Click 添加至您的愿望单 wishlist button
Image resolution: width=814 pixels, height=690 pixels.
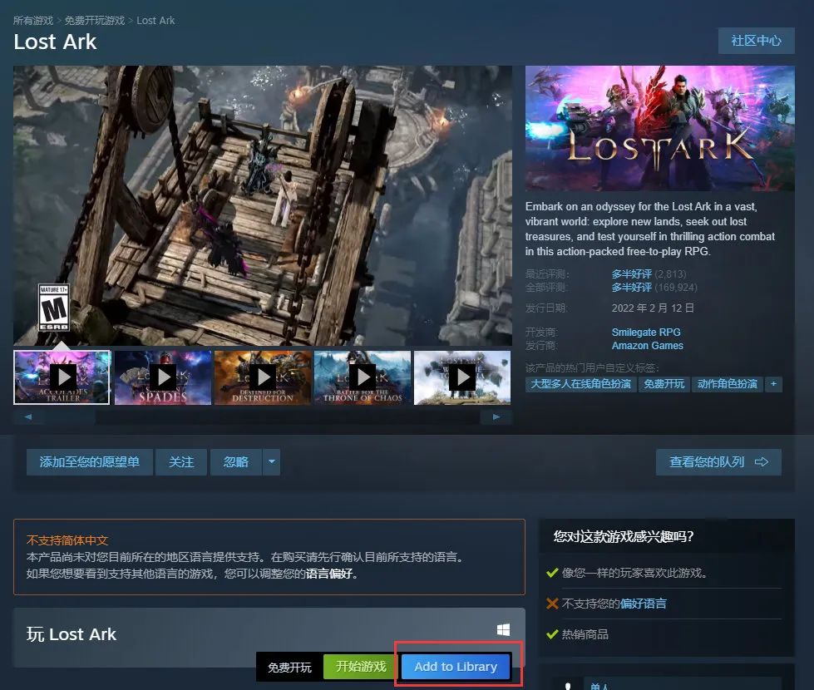click(x=90, y=462)
